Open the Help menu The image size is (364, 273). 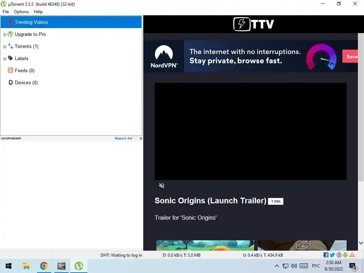[38, 12]
